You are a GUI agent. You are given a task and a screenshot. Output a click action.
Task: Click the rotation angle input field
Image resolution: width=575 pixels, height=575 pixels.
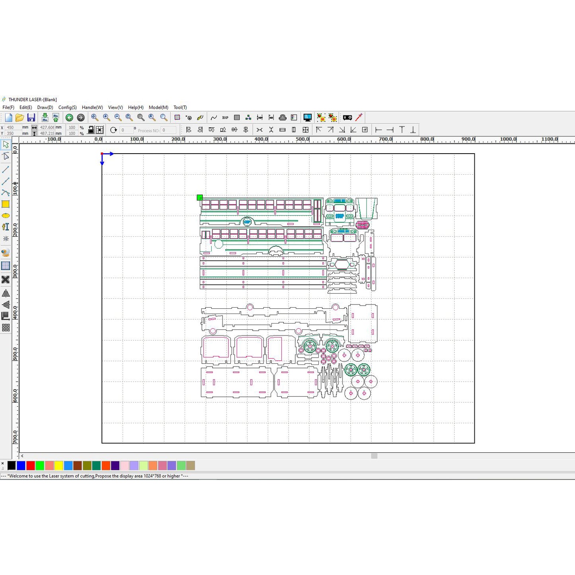tap(126, 130)
